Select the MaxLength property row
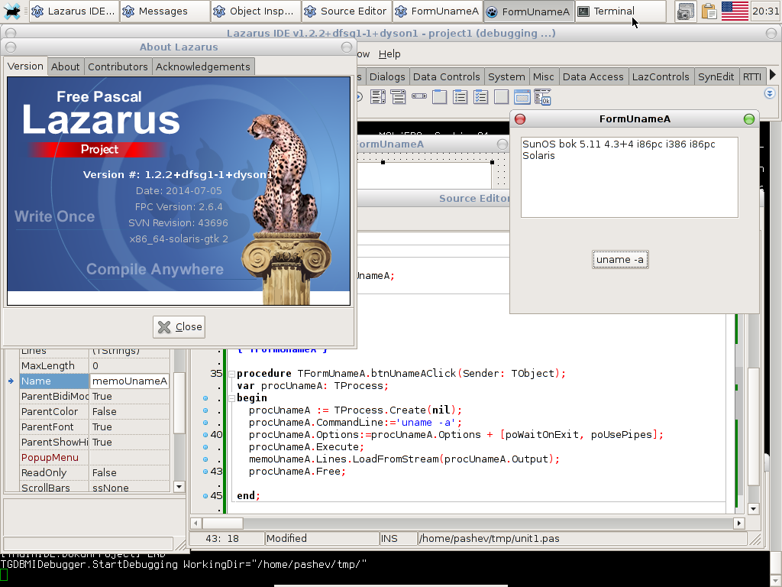Image resolution: width=782 pixels, height=587 pixels. coord(95,366)
